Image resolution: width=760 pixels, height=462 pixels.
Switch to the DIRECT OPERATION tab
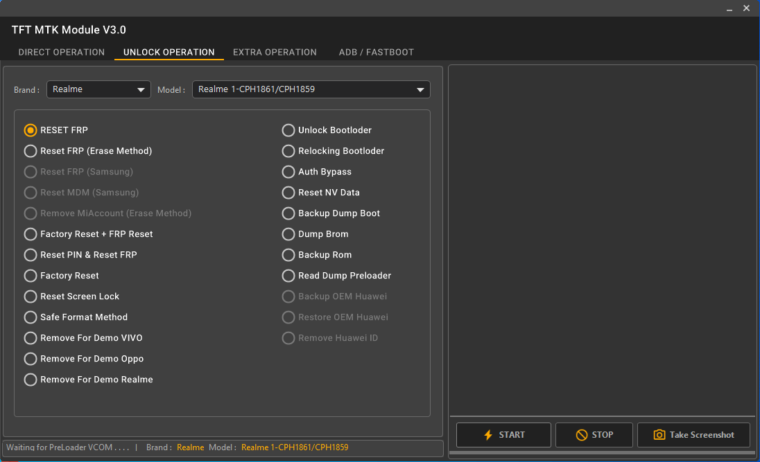coord(61,52)
